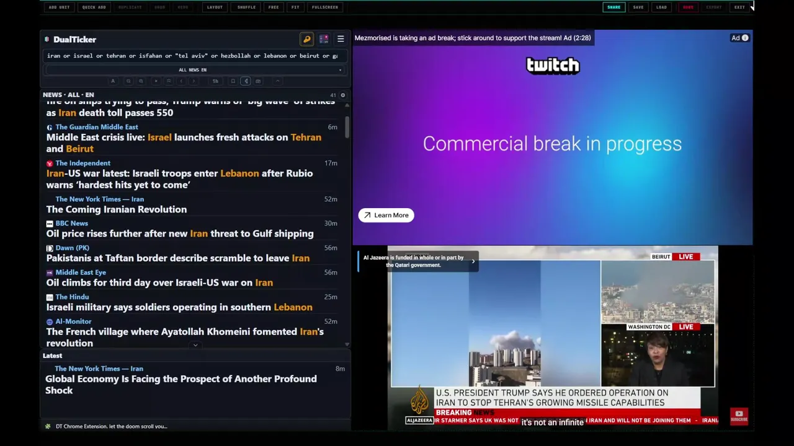
Task: Open The Hindu southern Lebanon headline
Action: click(x=179, y=307)
